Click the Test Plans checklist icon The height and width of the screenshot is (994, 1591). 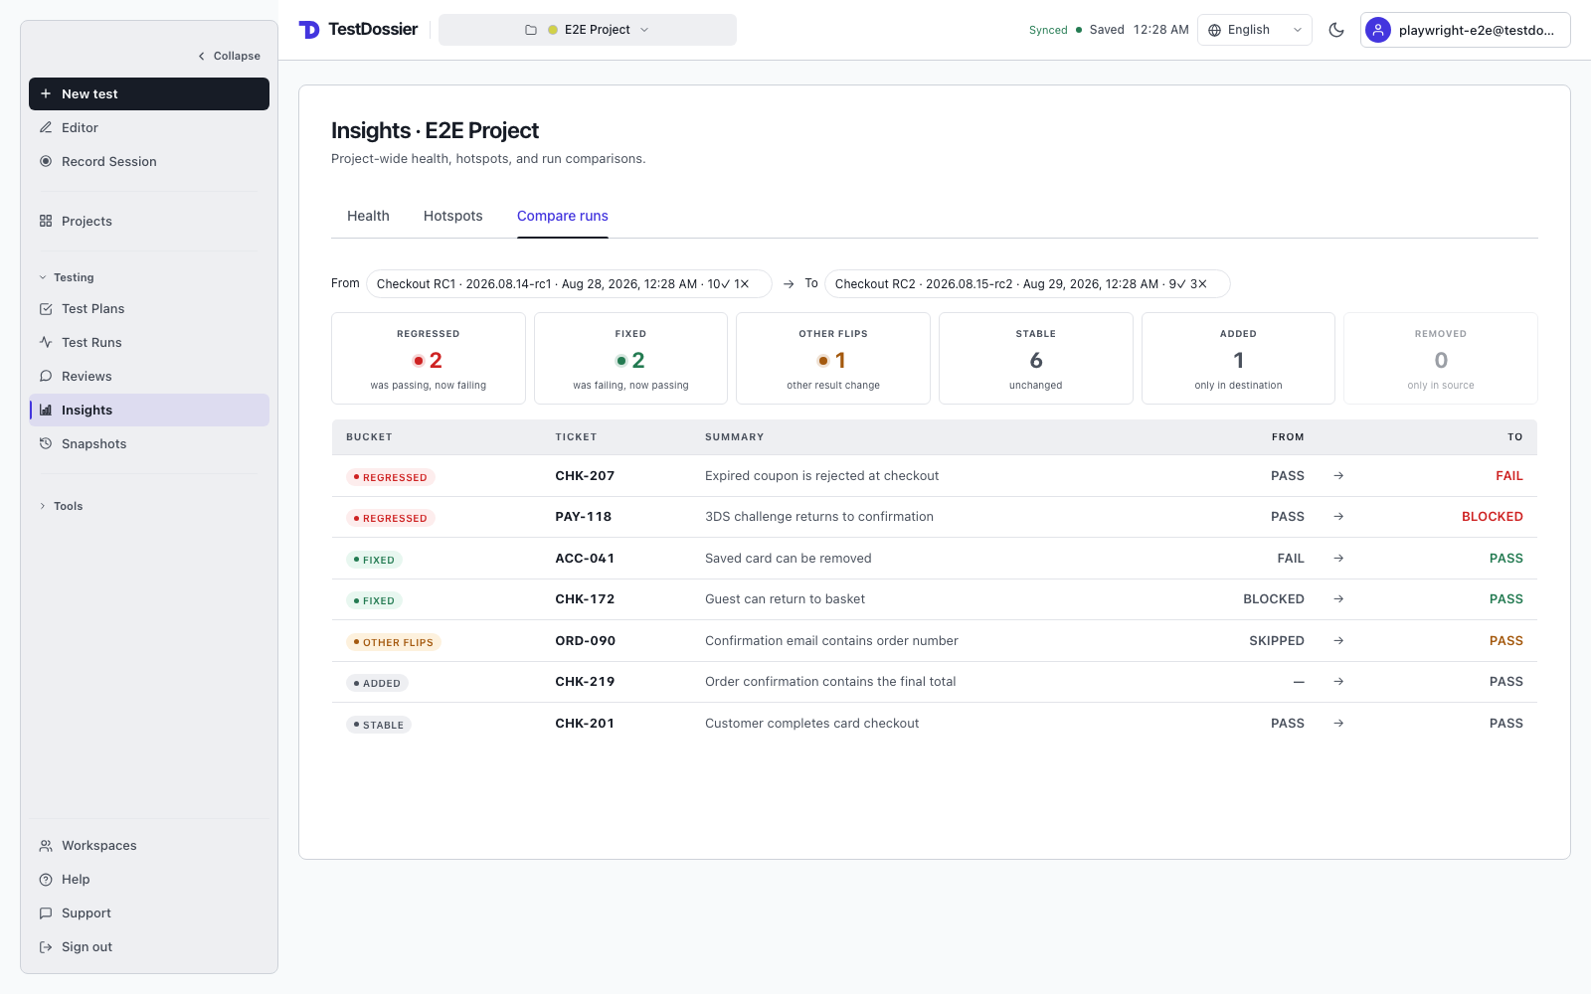coord(46,308)
